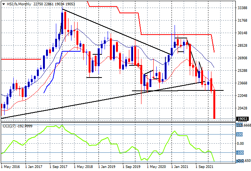
Task: Click the 1 May 2018 date label
Action: pyautogui.click(x=83, y=167)
